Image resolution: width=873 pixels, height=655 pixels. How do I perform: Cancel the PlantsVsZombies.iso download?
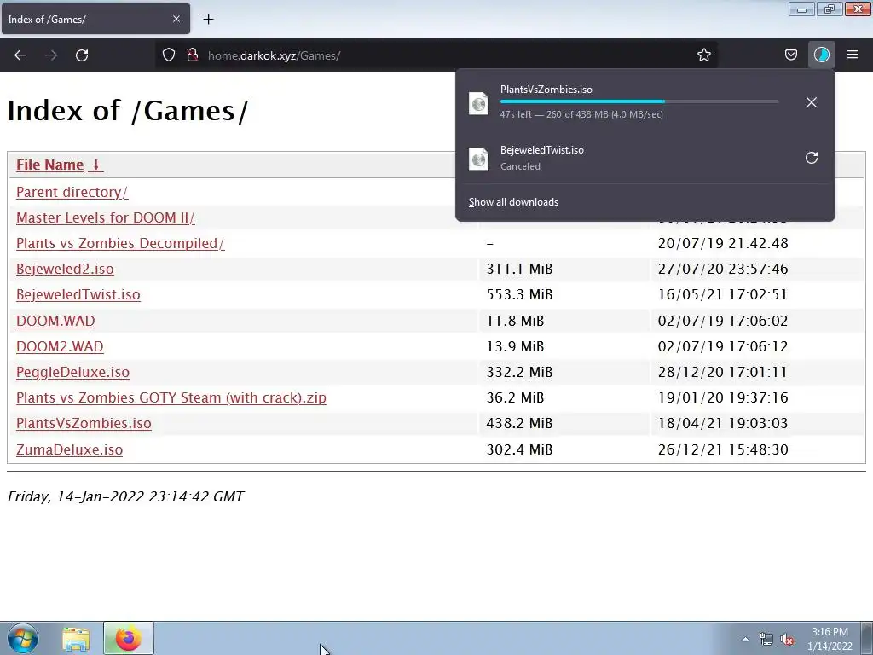[812, 102]
